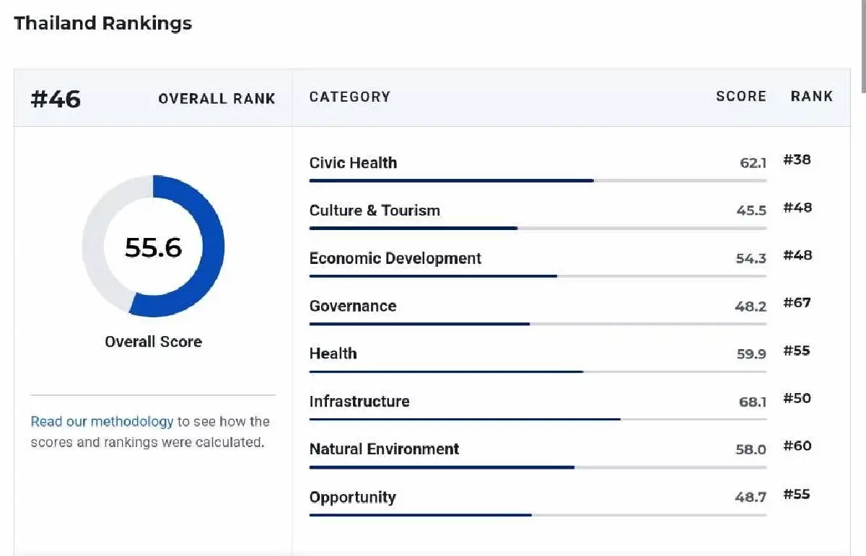866x556 pixels.
Task: Select the Governance category label
Action: pyautogui.click(x=353, y=306)
